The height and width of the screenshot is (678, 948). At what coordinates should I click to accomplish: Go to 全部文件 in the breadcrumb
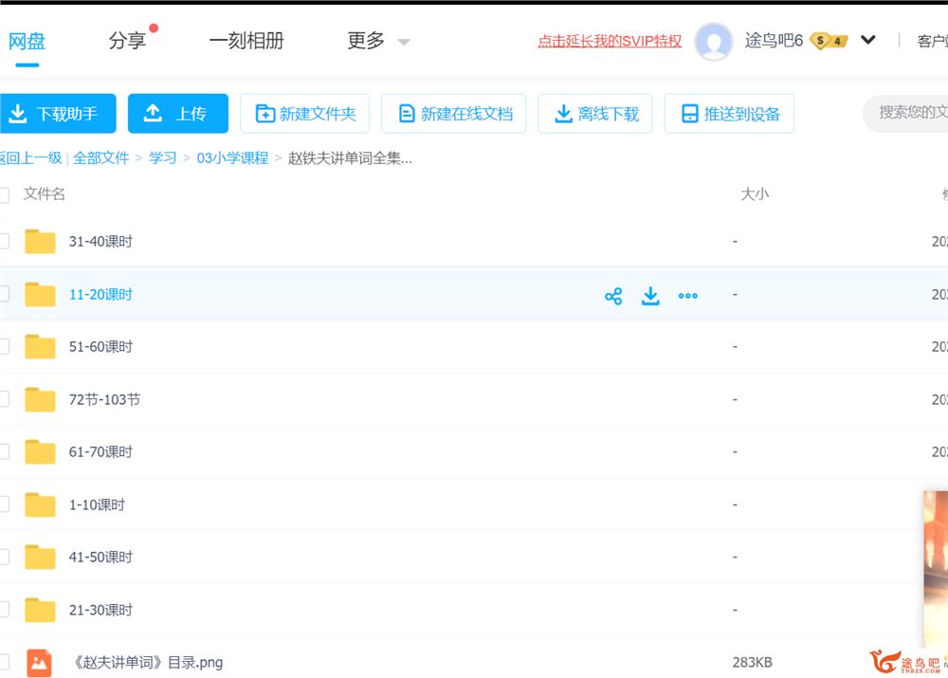[101, 158]
